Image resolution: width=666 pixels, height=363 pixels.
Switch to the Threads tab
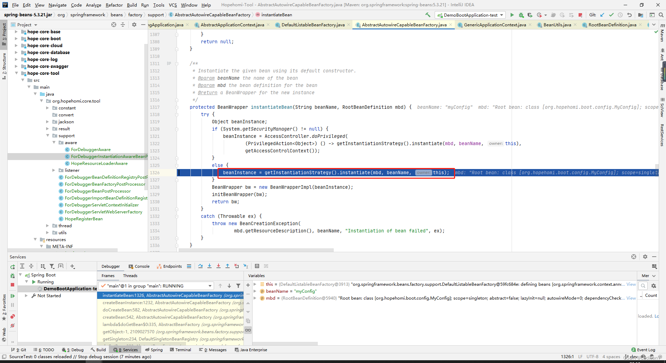click(x=130, y=276)
